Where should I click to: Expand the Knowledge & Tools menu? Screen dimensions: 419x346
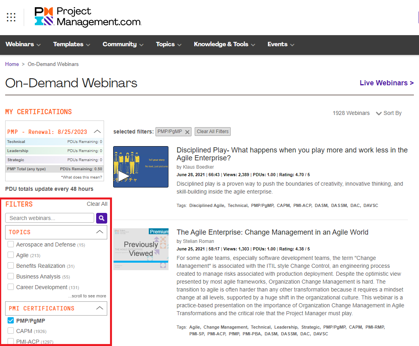[224, 44]
